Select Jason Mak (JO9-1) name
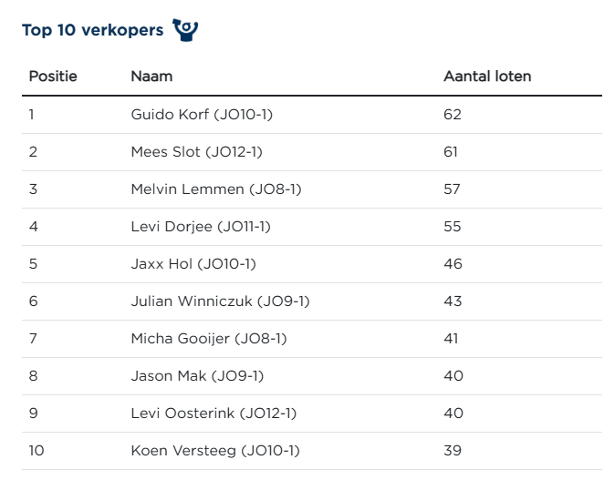 197,376
